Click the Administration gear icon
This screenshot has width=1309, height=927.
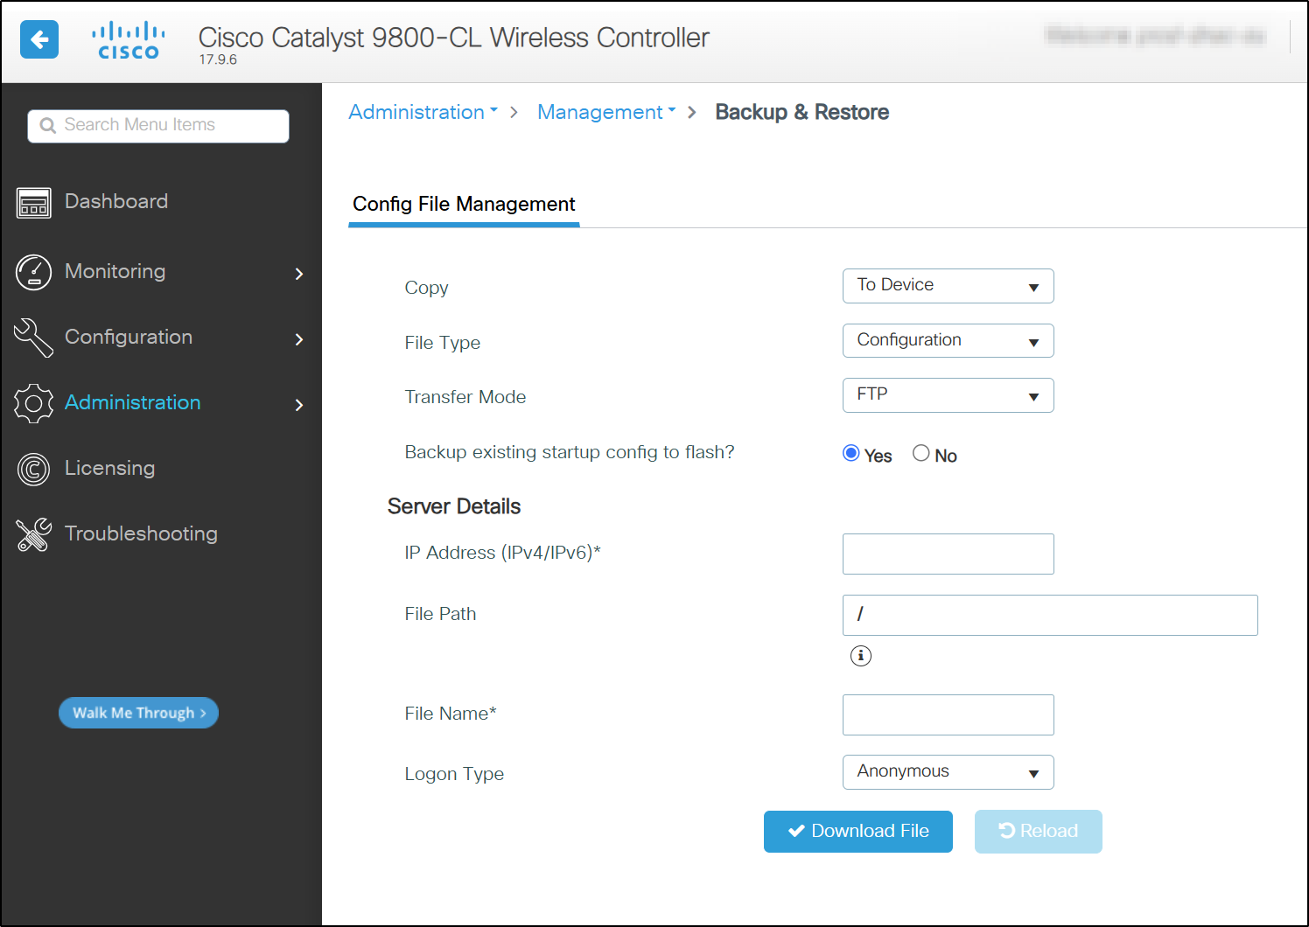point(33,403)
